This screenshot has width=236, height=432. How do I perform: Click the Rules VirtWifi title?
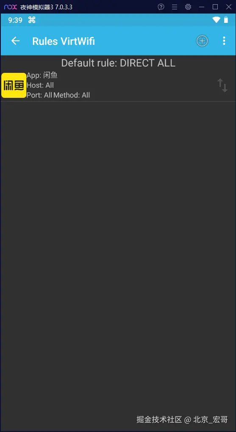click(x=64, y=42)
